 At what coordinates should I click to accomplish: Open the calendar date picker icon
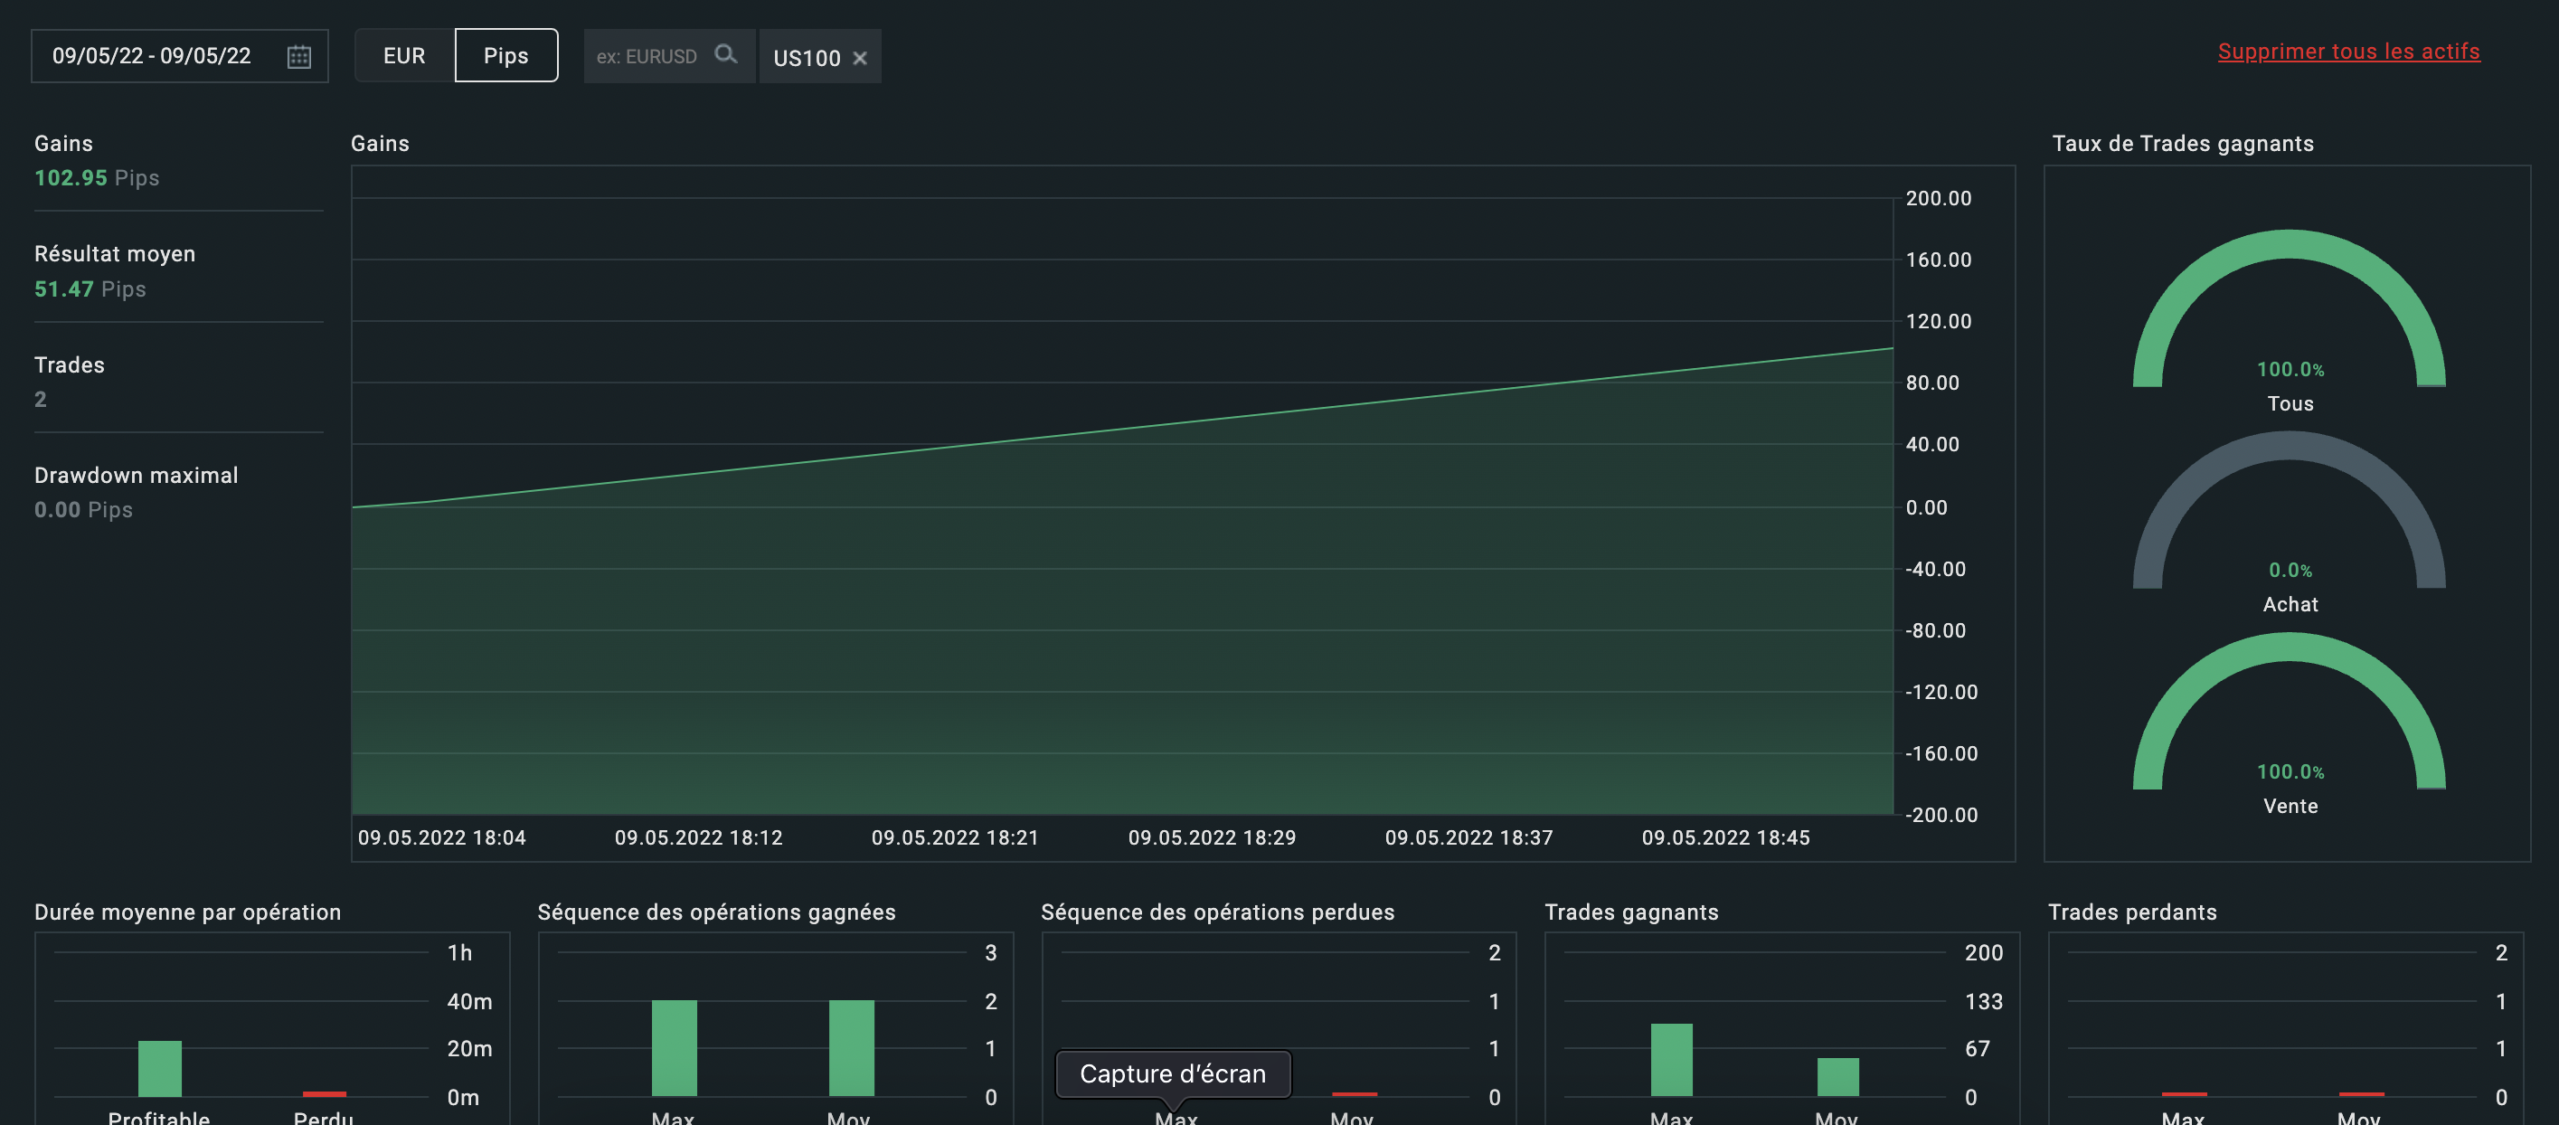(x=299, y=57)
